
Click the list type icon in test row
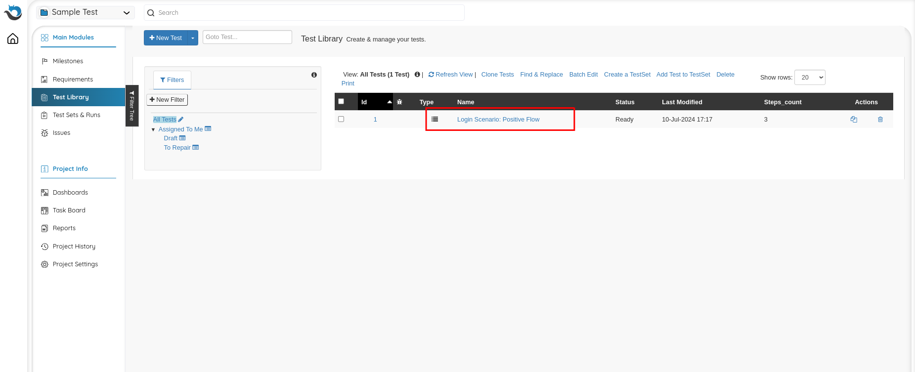coord(435,119)
